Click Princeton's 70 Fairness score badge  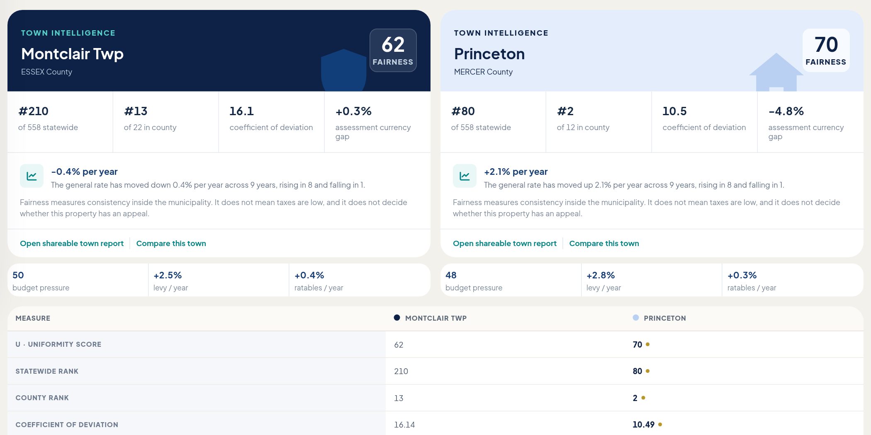tap(826, 50)
